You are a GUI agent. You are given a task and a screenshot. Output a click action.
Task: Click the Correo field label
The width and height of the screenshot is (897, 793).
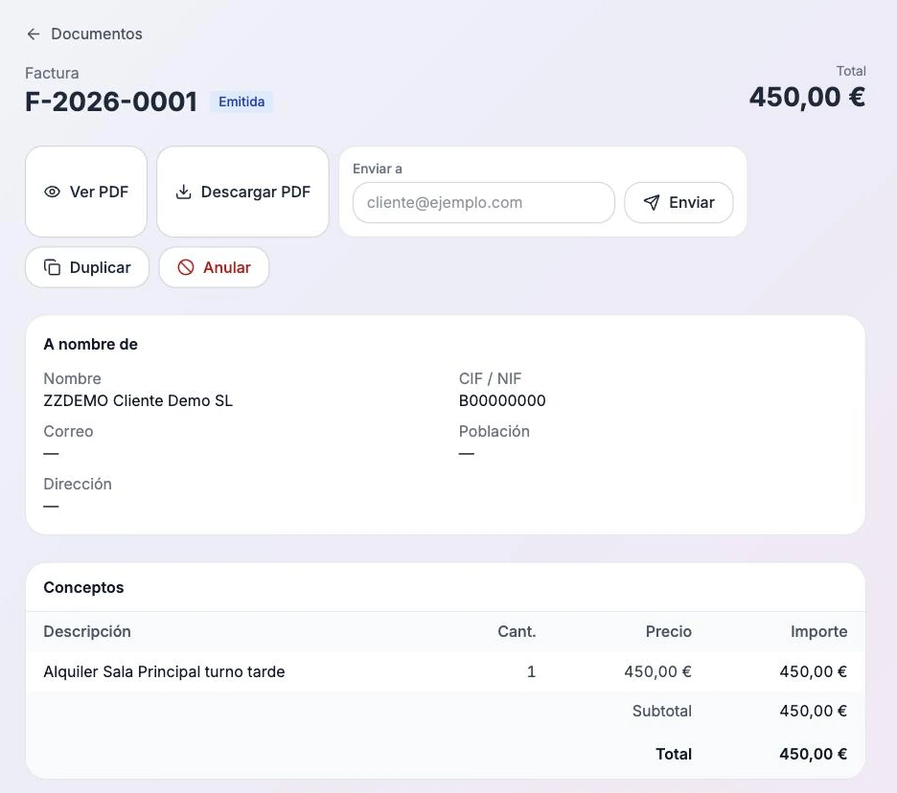(68, 431)
